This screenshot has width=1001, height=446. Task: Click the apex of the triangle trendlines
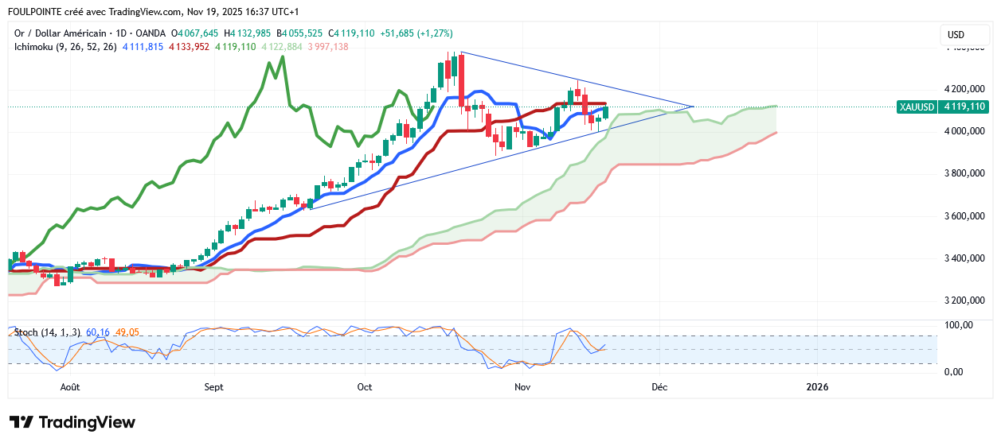coord(694,106)
